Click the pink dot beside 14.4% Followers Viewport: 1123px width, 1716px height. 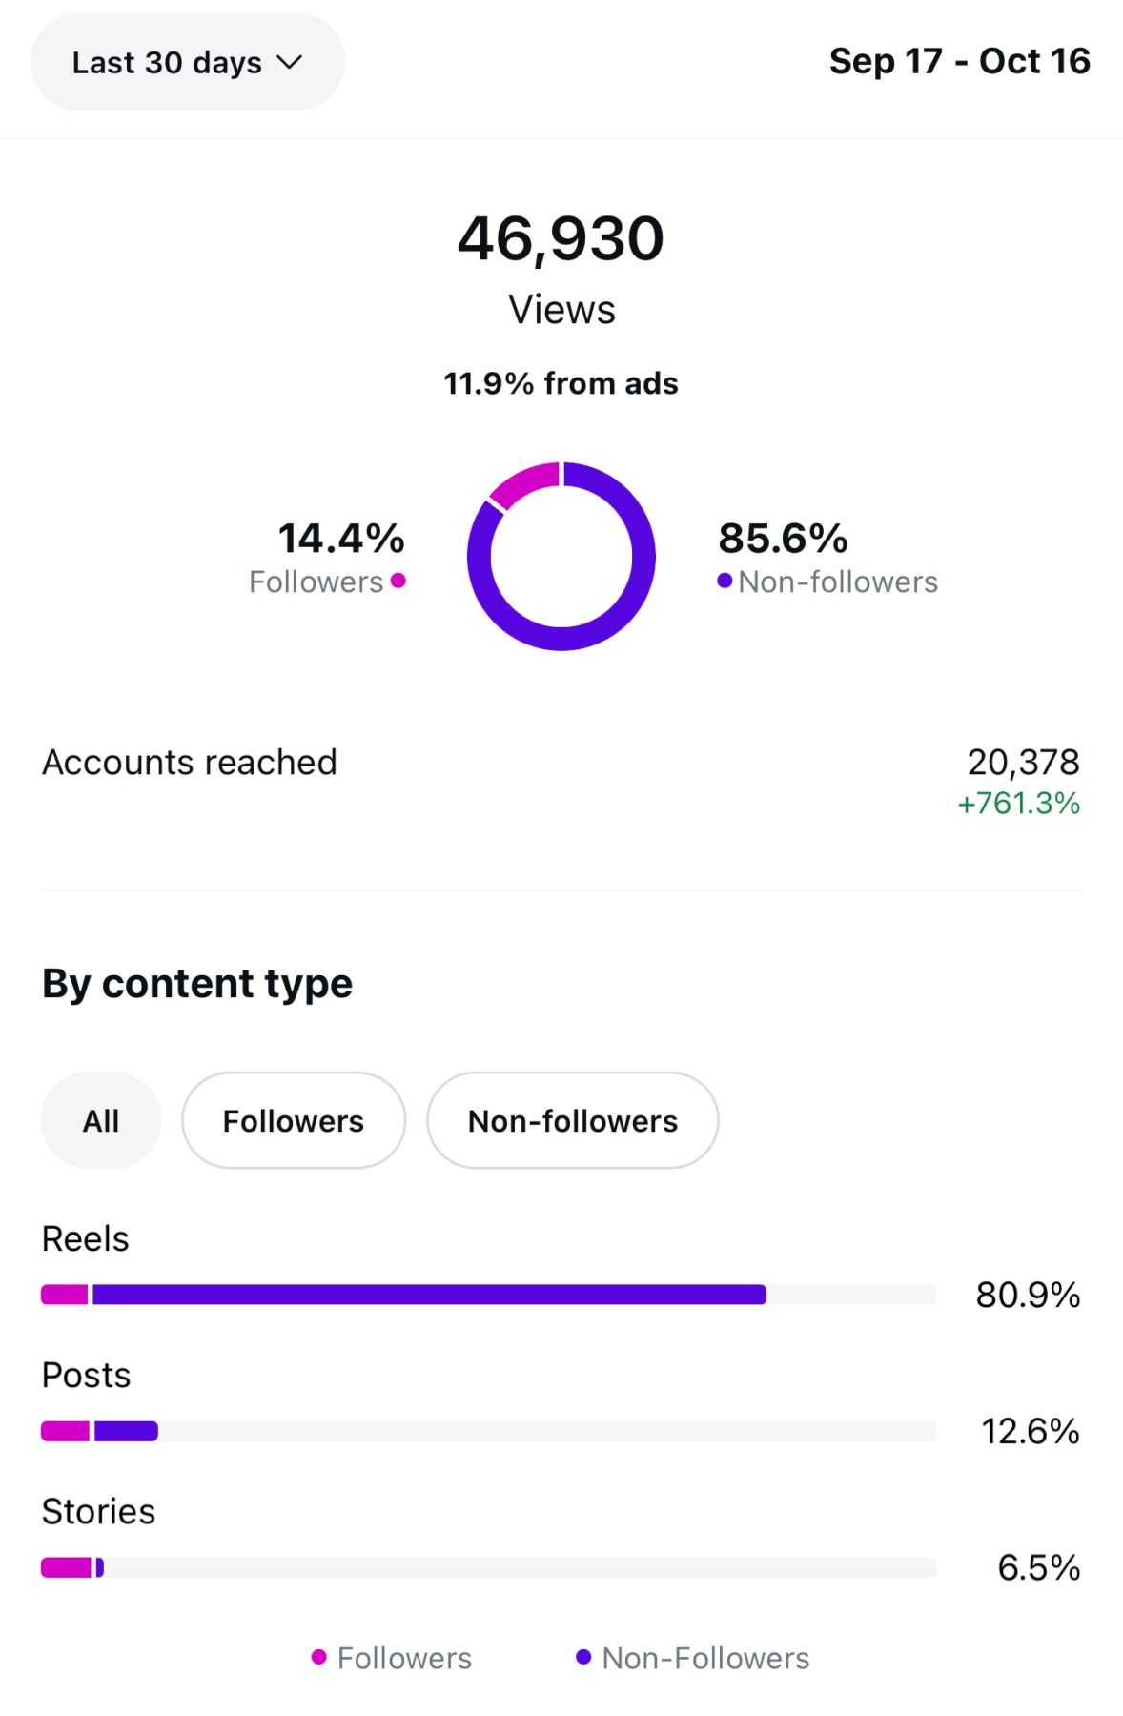pos(398,581)
